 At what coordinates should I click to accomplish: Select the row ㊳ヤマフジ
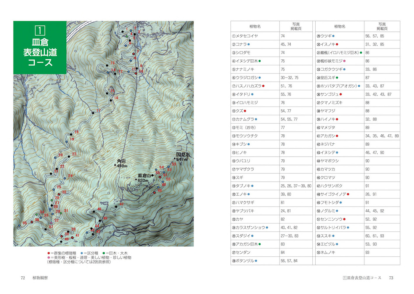358,111
